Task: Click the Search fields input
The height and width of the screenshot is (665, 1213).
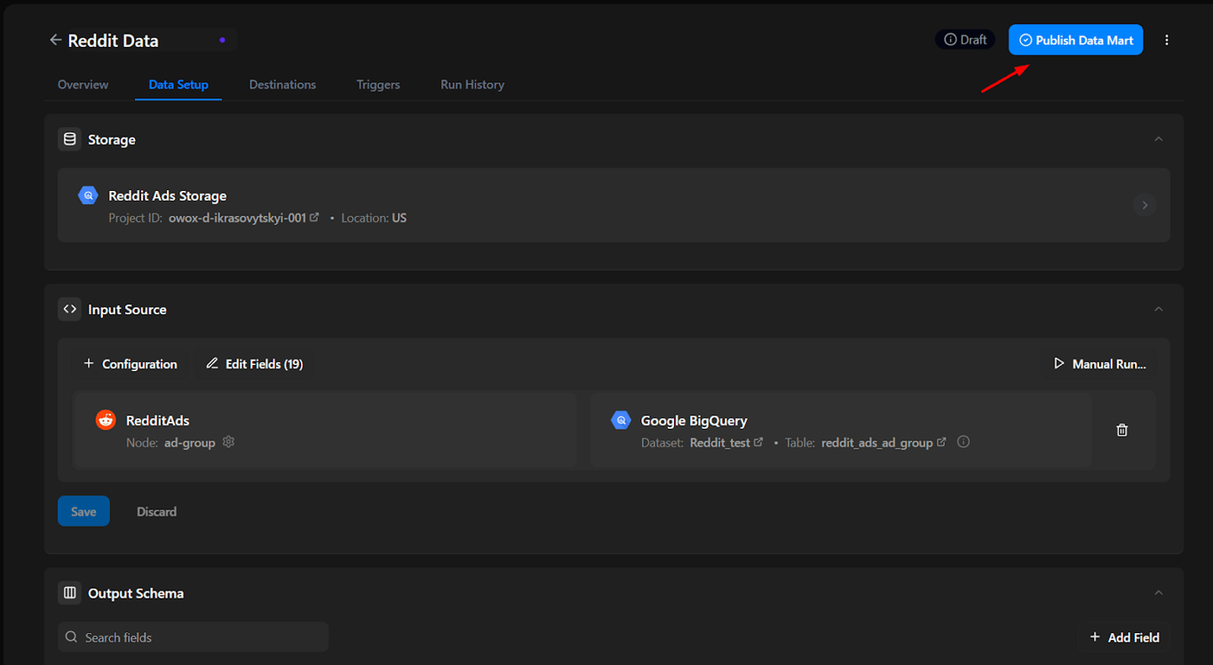Action: 193,637
